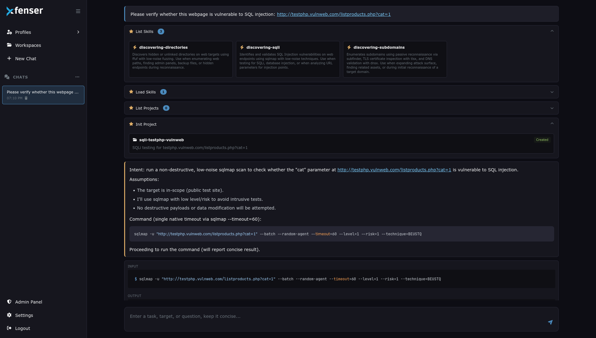Click the star icon next to Init Project
This screenshot has height=338, width=596.
(131, 124)
